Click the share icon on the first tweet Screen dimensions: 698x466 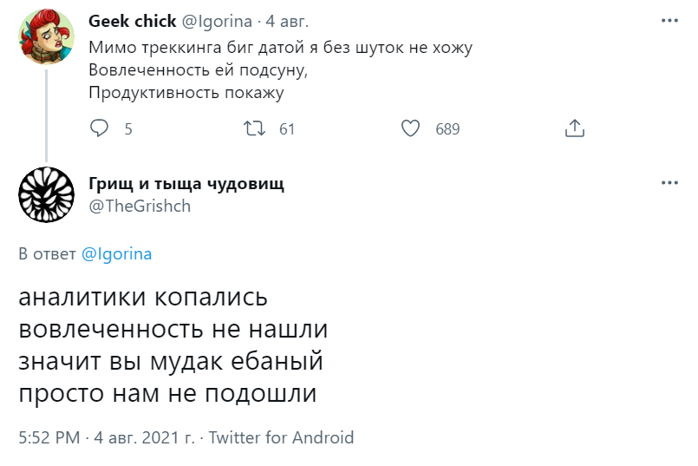coord(574,129)
